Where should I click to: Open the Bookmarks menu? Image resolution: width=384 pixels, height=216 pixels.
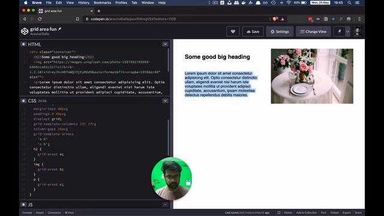[103, 2]
